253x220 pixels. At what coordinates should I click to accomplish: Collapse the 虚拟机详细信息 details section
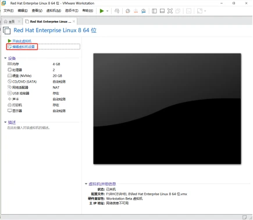86,184
